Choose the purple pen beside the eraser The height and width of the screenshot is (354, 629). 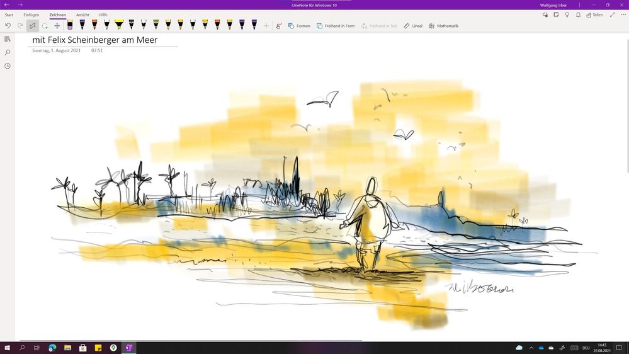82,25
